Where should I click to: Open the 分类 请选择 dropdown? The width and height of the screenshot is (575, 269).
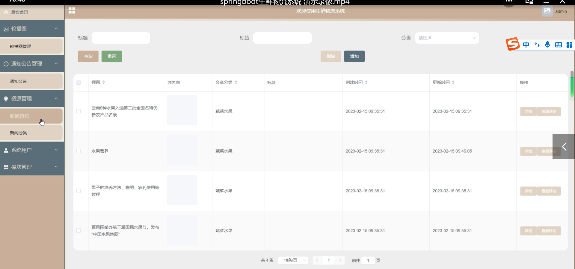point(447,38)
